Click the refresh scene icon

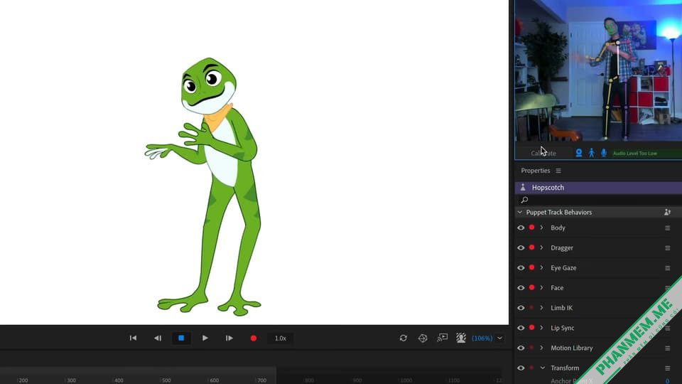click(404, 338)
